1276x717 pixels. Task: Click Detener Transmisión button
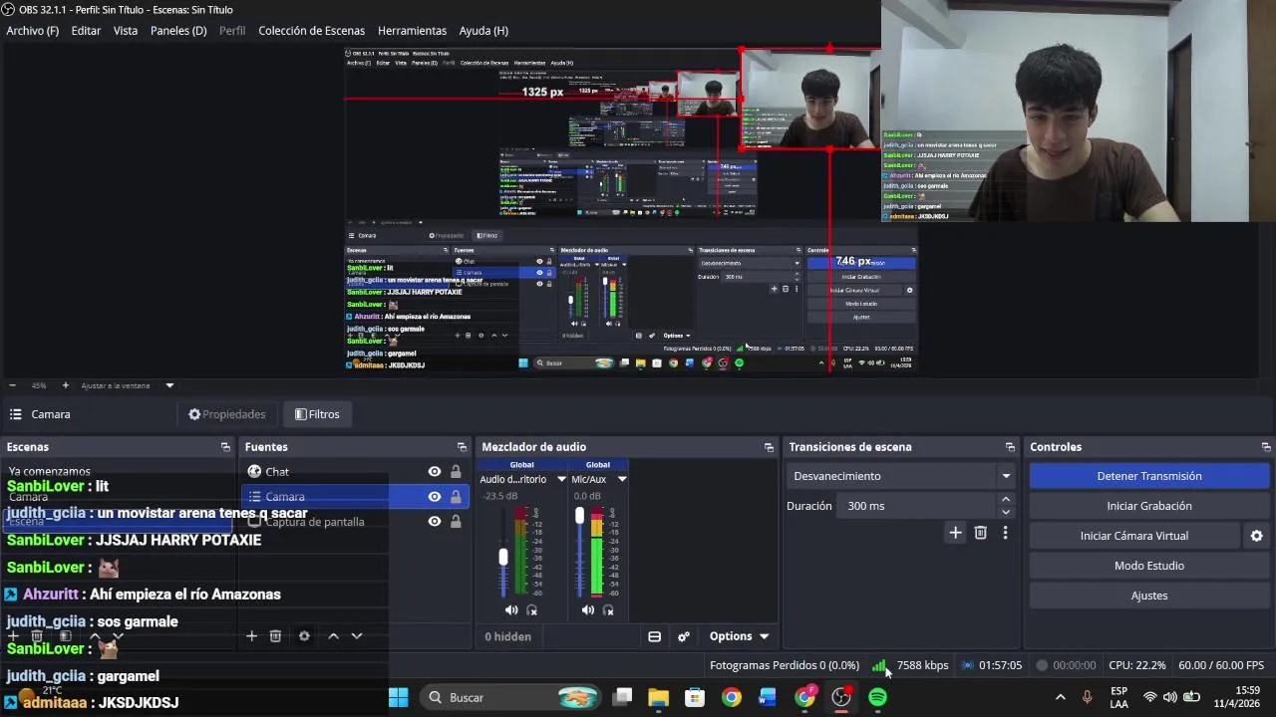(x=1149, y=476)
